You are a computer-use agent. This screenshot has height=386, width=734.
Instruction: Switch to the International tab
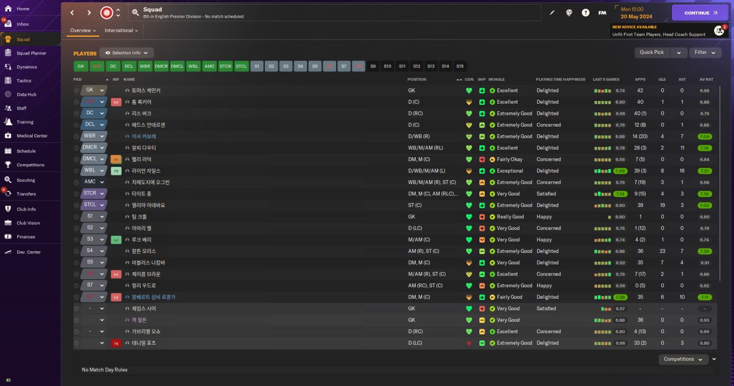(122, 30)
